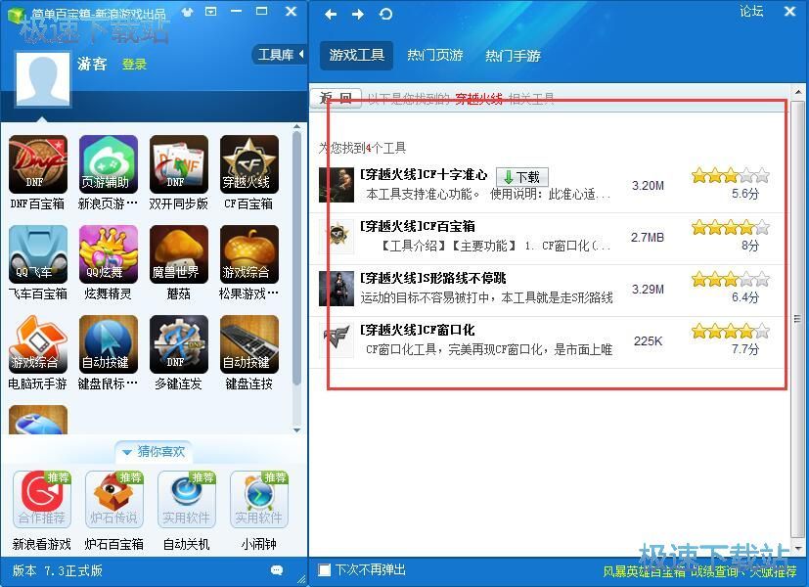Click the CF窗口化 result thumbnail

pyautogui.click(x=337, y=339)
